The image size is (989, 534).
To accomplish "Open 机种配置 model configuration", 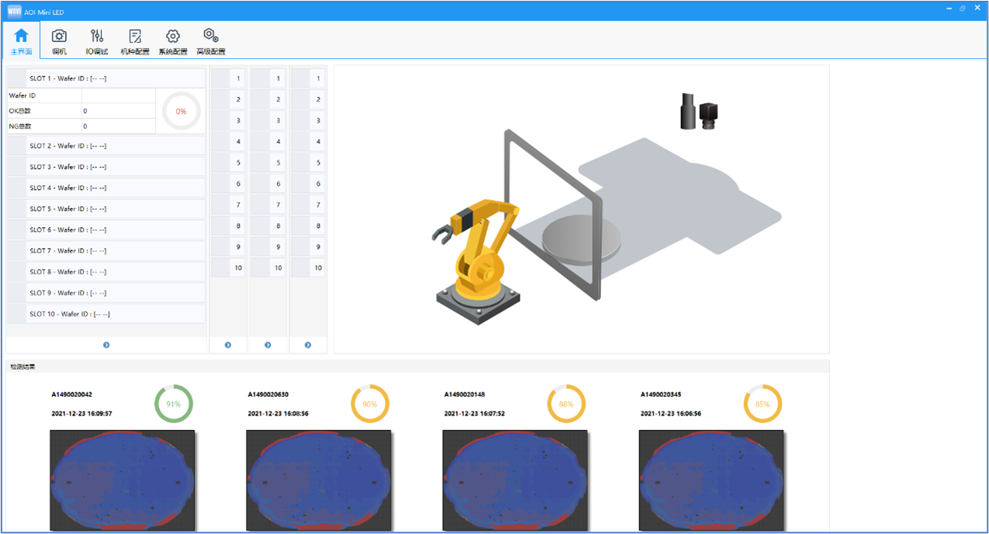I will tap(135, 41).
